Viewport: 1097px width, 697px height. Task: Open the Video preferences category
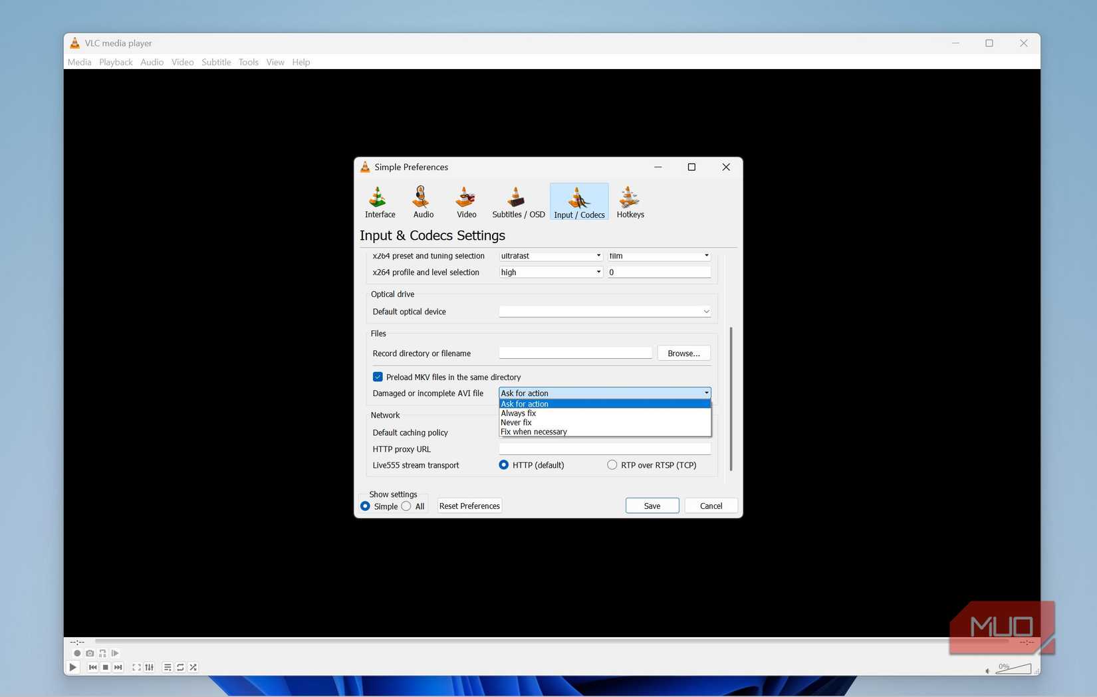pyautogui.click(x=466, y=202)
